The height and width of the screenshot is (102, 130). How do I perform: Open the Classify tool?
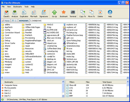(x=6, y=14)
